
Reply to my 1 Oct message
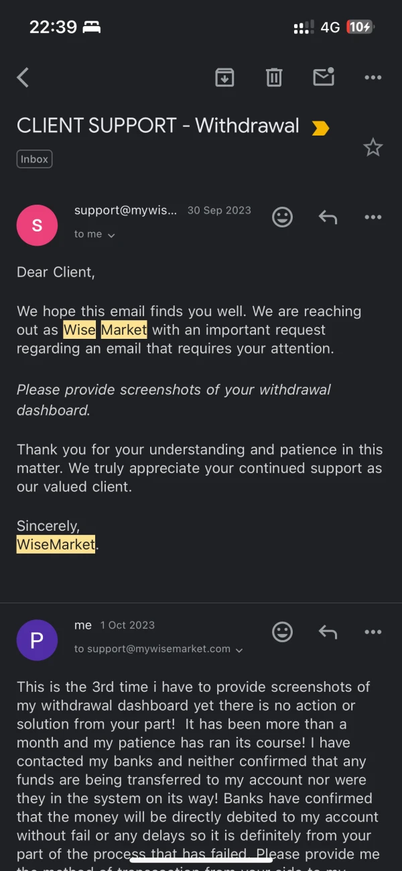pos(328,631)
